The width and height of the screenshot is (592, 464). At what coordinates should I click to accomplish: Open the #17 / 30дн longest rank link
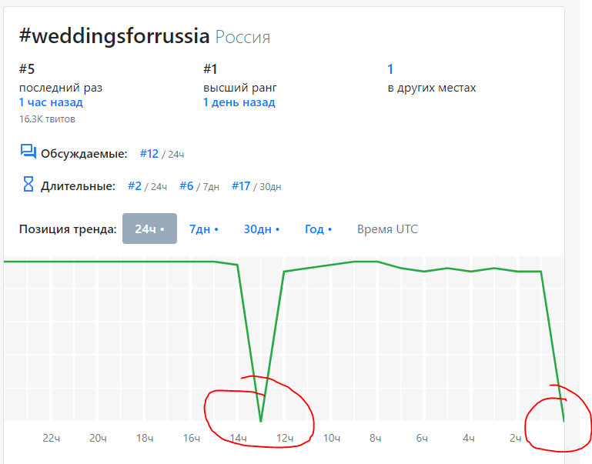click(241, 186)
